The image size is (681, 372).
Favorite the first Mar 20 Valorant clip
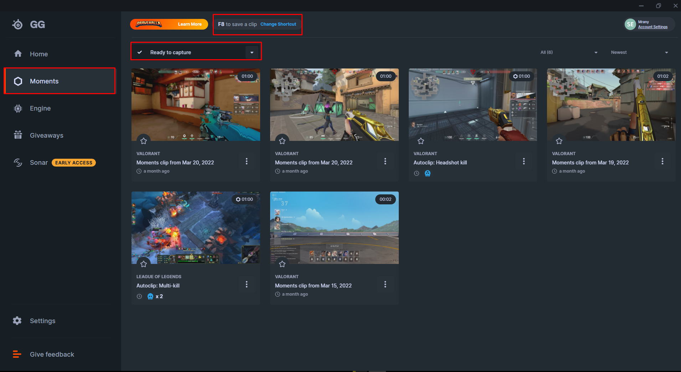144,141
